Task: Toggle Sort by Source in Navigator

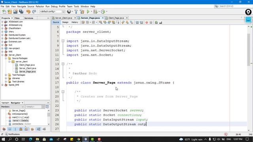Action: (44, 129)
